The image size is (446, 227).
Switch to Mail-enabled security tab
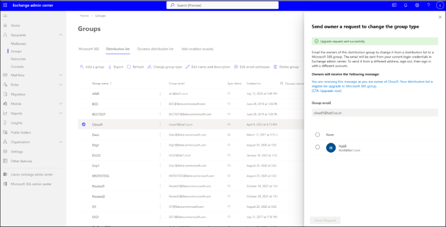[x=197, y=49]
